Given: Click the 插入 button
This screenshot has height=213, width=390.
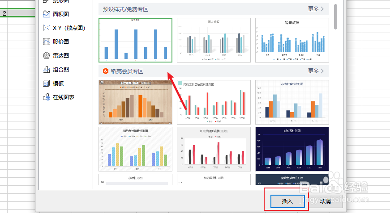Looking at the screenshot, I should click(287, 201).
